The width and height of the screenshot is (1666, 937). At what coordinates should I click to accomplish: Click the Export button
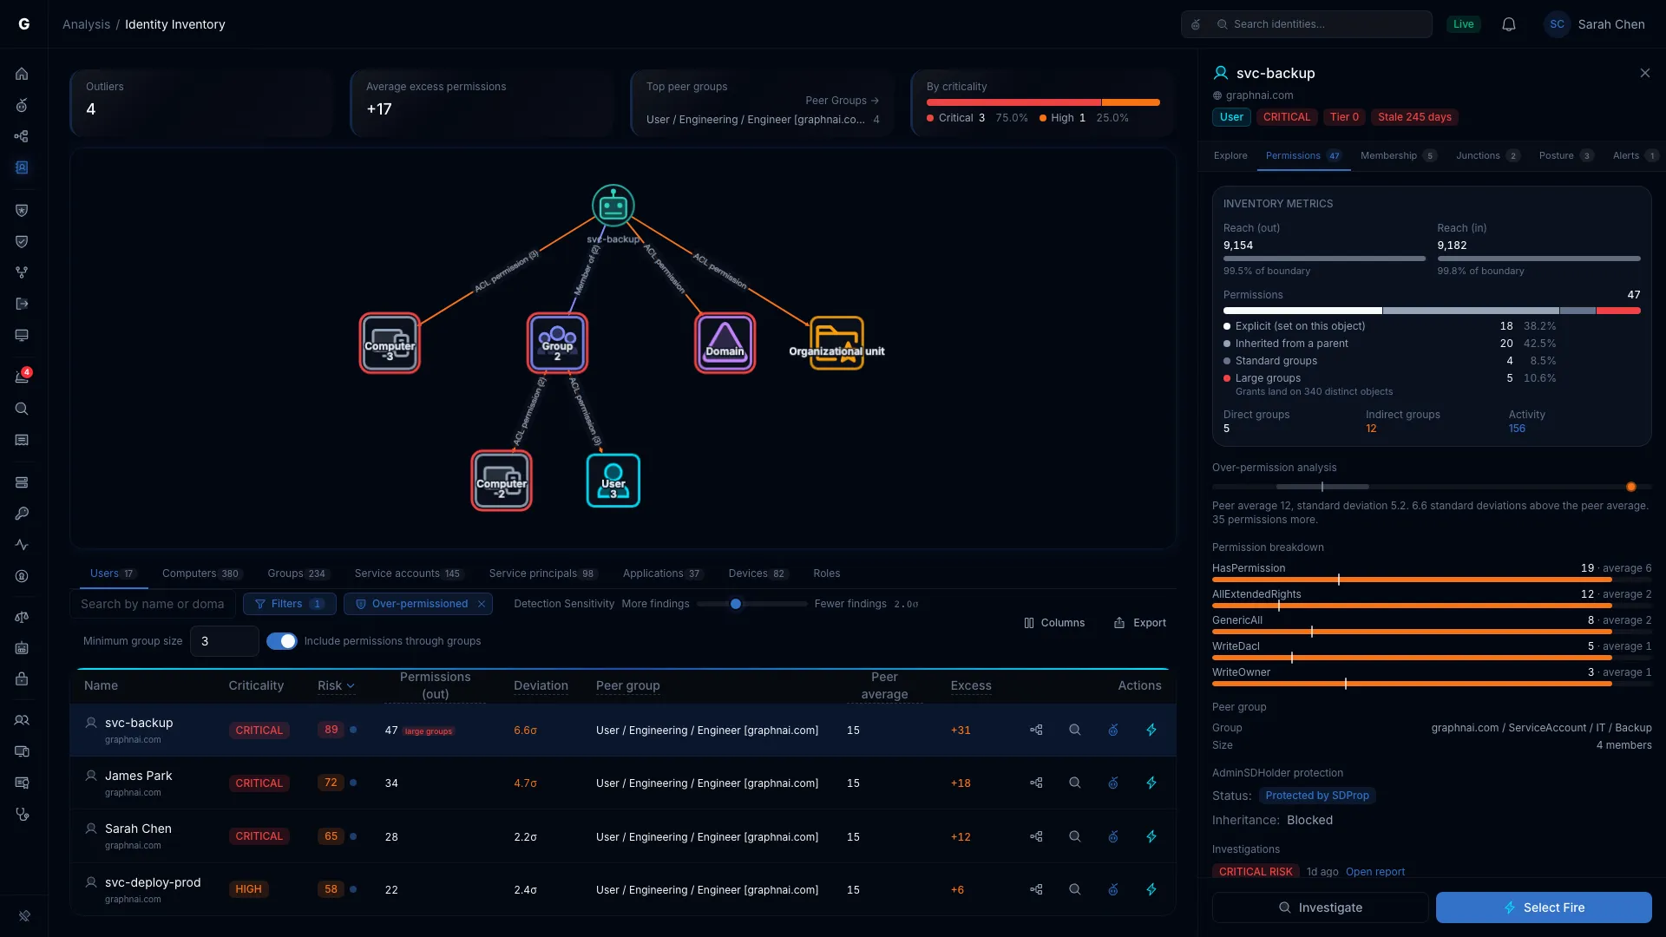1140,623
